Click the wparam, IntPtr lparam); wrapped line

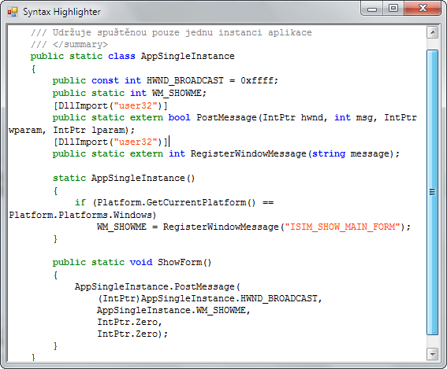click(x=72, y=130)
